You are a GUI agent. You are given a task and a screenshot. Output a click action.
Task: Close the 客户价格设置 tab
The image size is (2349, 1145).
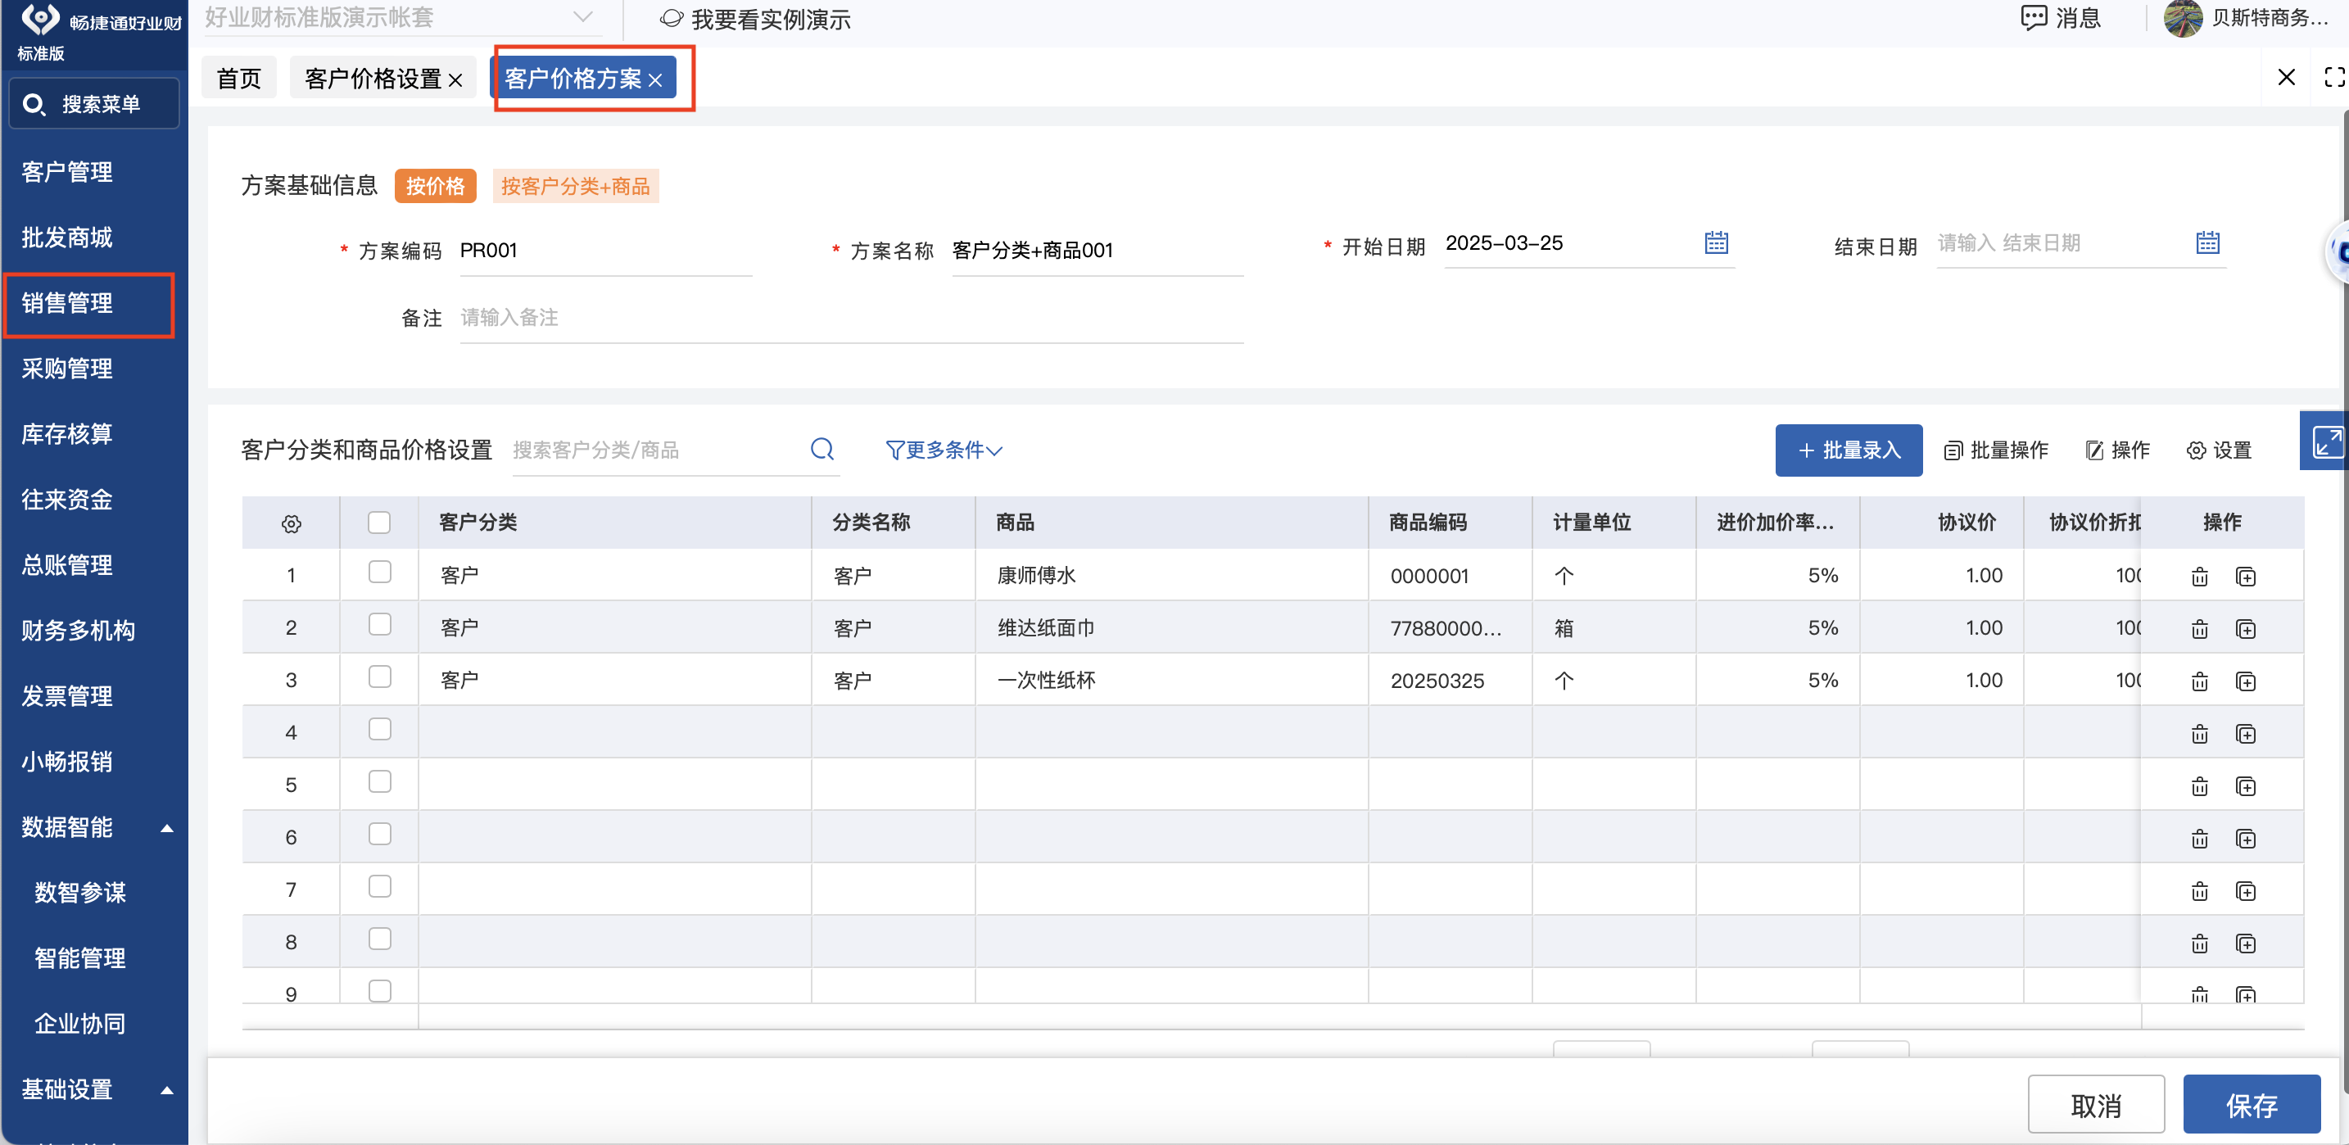456,80
